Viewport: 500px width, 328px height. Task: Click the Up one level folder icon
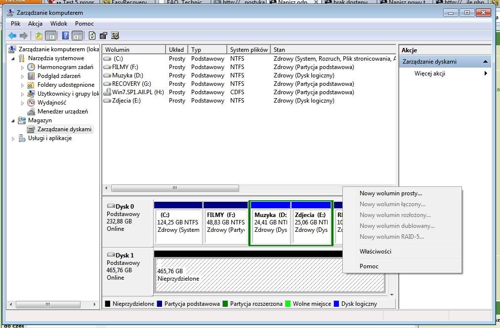(x=39, y=36)
